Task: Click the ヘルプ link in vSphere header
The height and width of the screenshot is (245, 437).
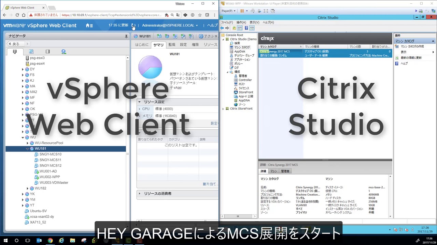Action: click(212, 26)
